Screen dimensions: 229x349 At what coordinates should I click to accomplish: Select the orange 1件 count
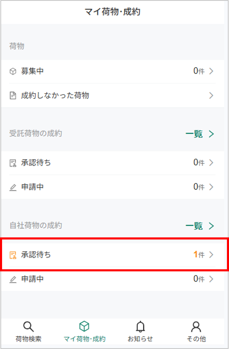tap(199, 254)
